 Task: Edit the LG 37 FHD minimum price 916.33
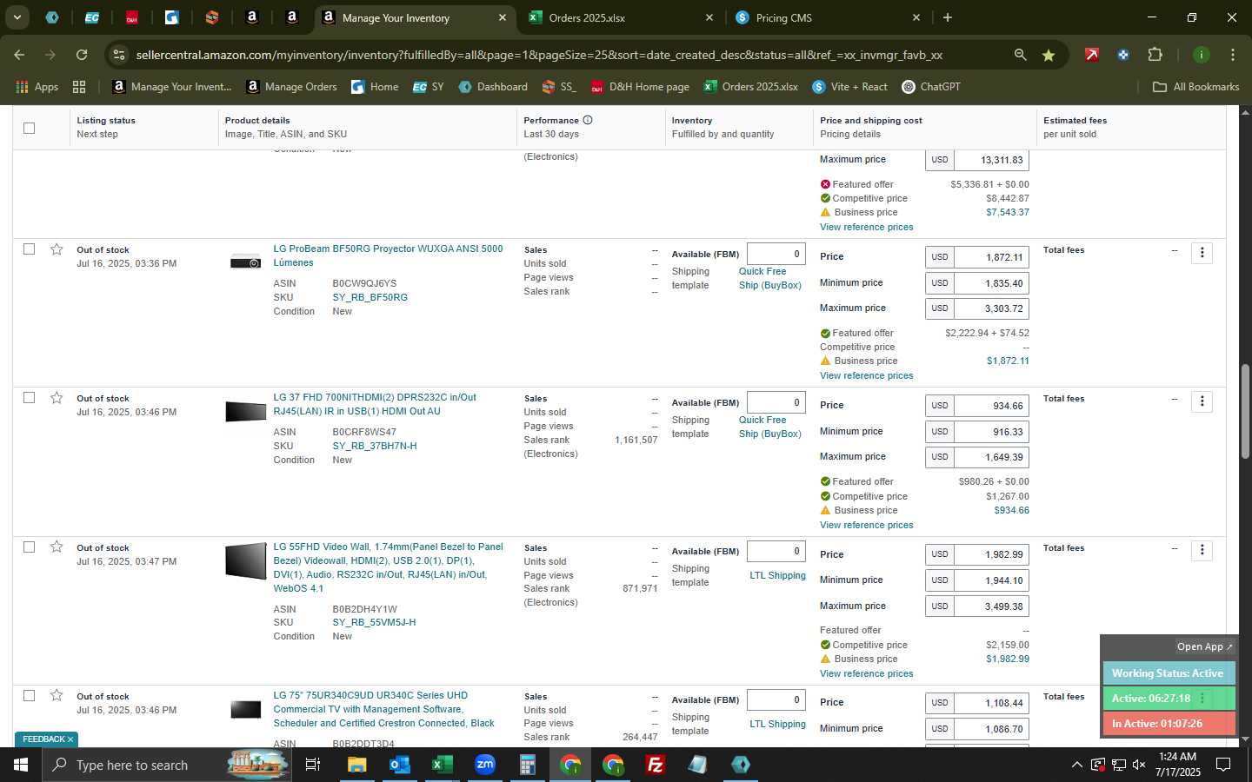pyautogui.click(x=992, y=432)
